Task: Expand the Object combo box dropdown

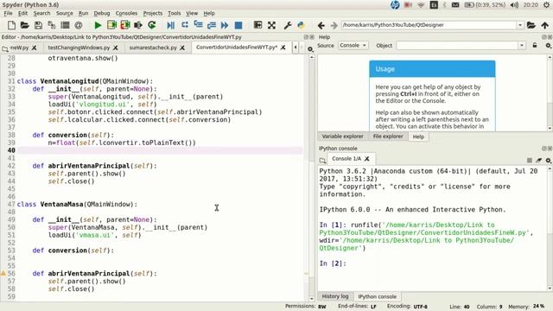Action: click(x=522, y=46)
